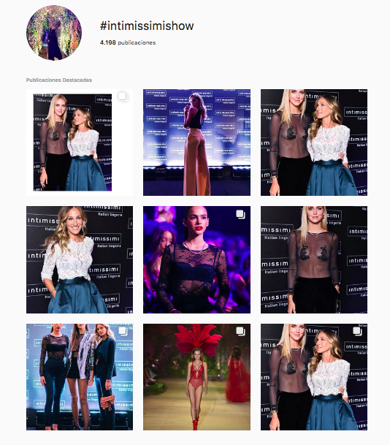Open runway post with red feather headdress
Viewport: 390px width, 445px height.
click(x=196, y=377)
